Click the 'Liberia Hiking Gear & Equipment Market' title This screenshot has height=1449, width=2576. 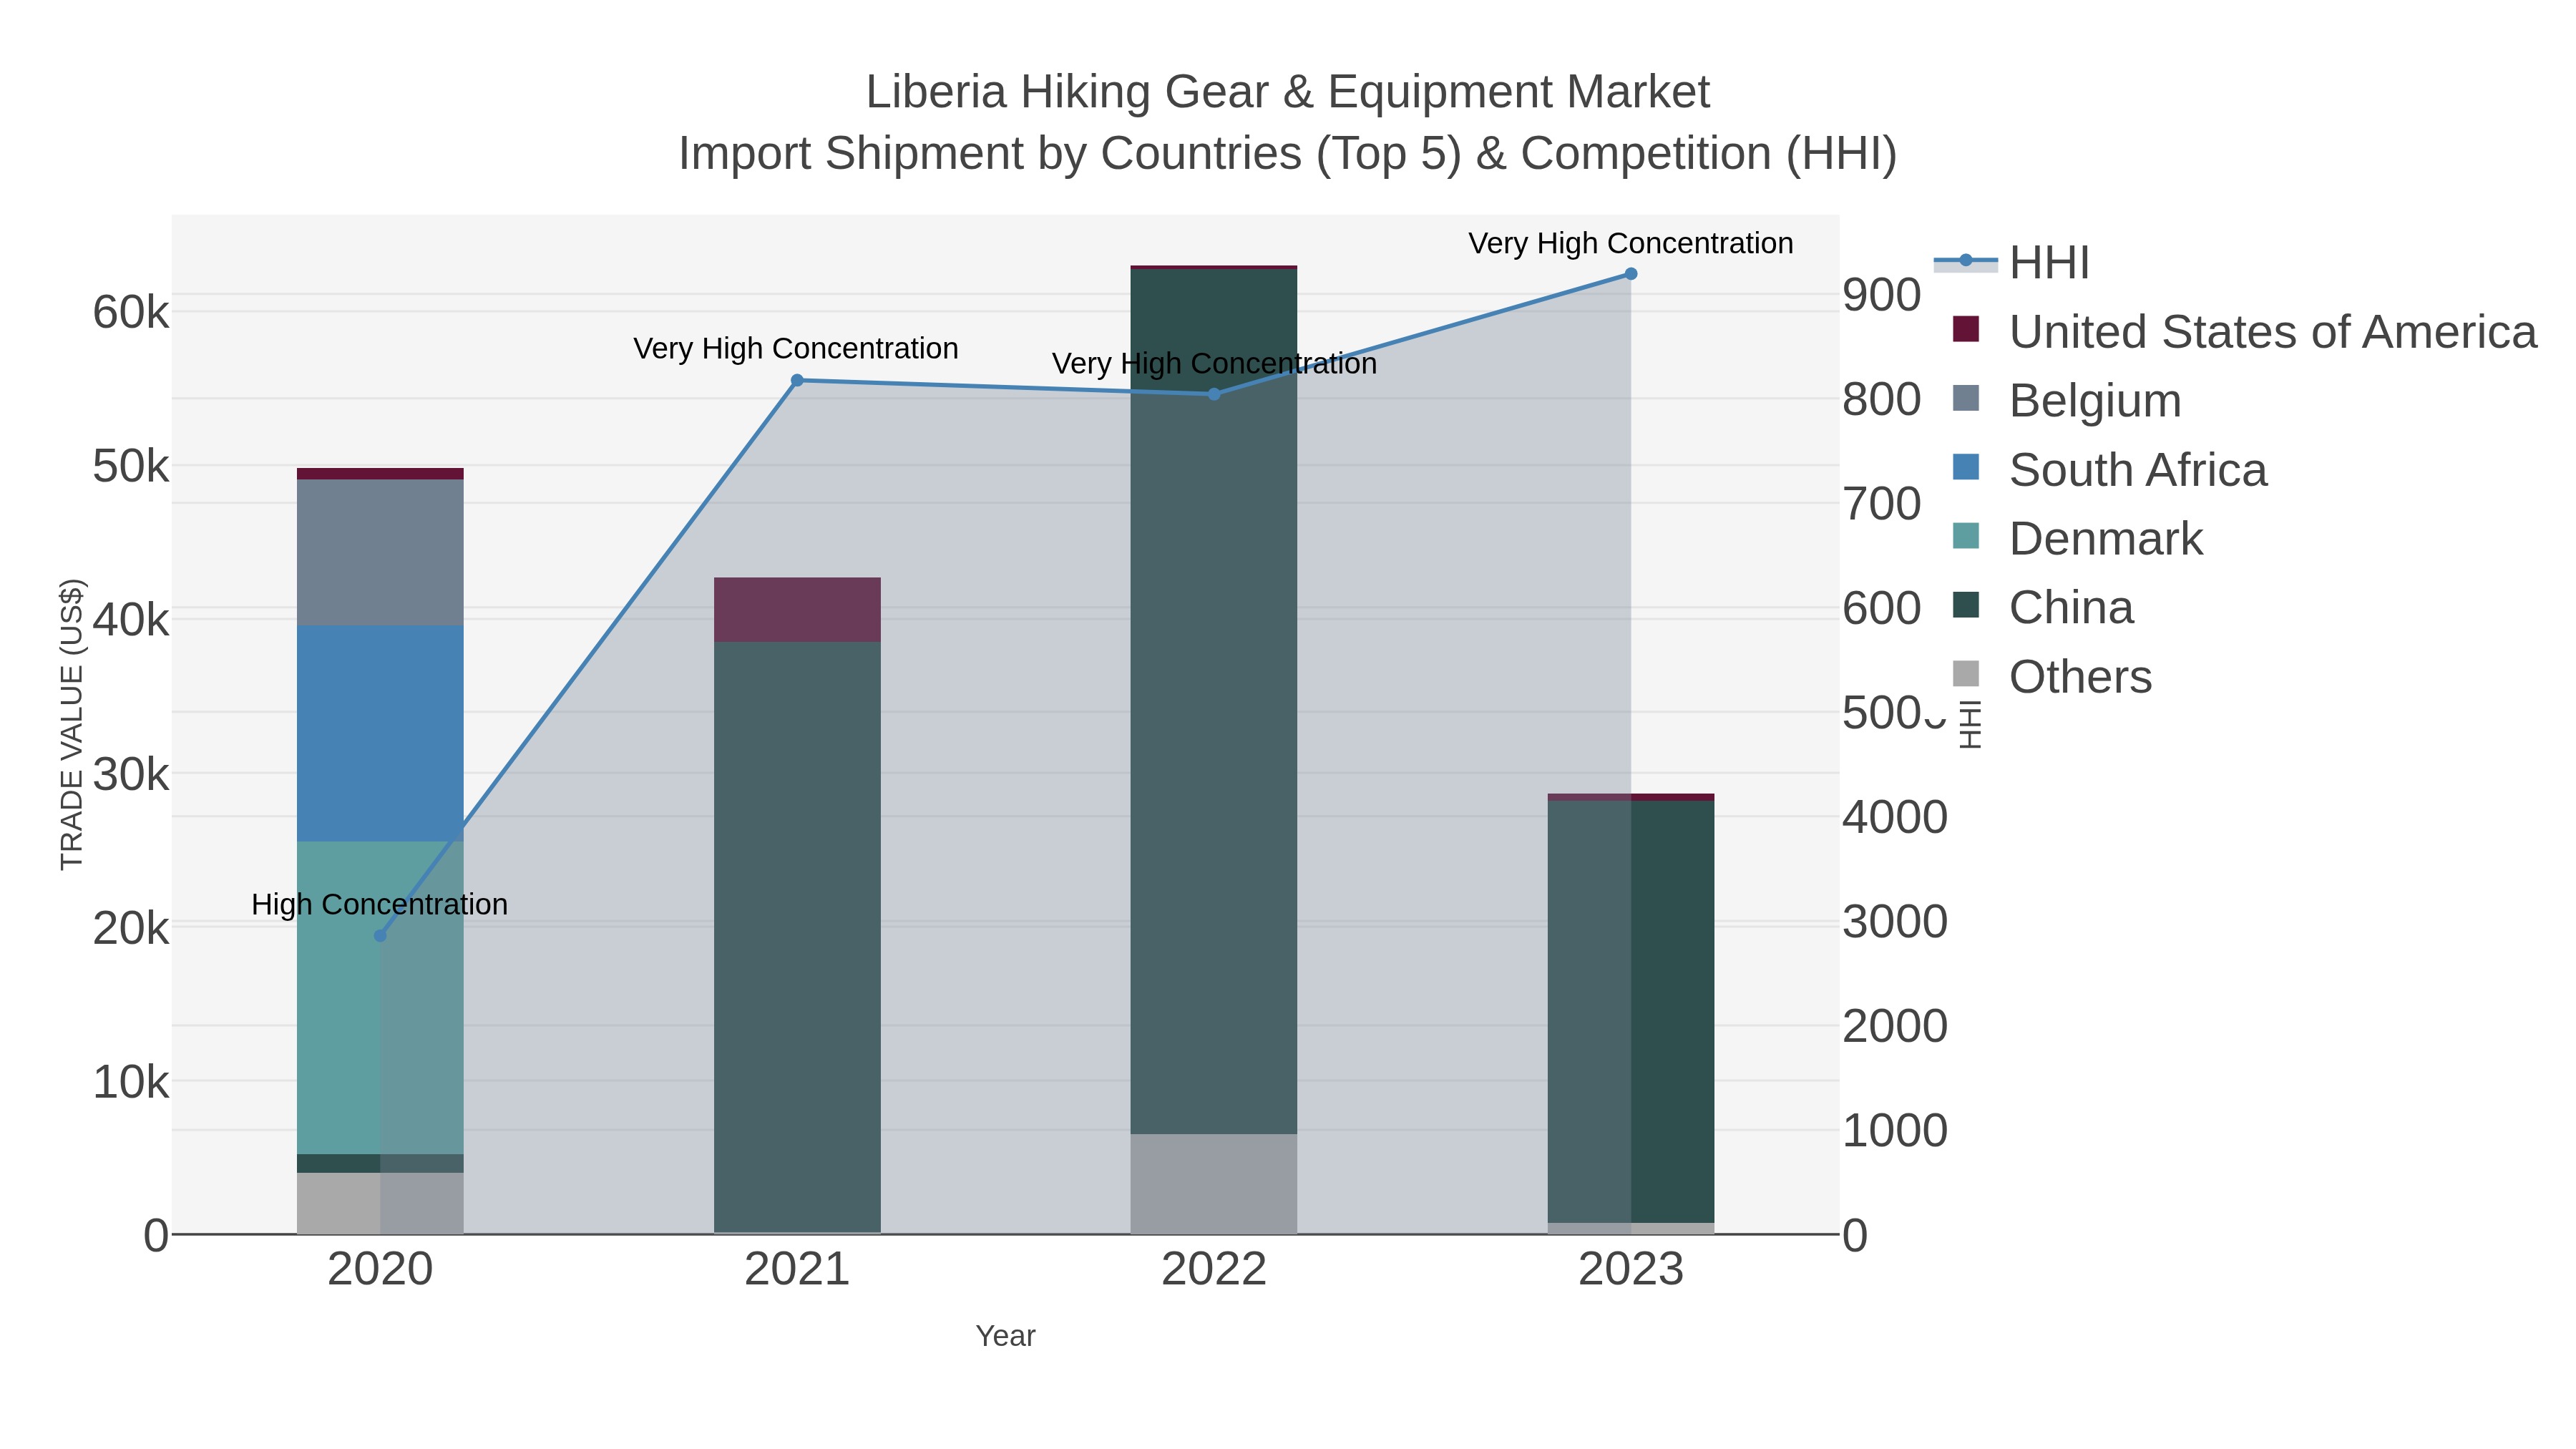pyautogui.click(x=1288, y=92)
